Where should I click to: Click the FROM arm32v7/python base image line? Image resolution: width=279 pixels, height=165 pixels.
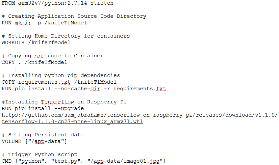coord(58,3)
